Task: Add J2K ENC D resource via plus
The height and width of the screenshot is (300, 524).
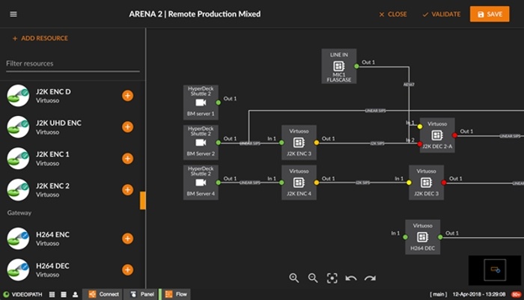Action: [127, 96]
